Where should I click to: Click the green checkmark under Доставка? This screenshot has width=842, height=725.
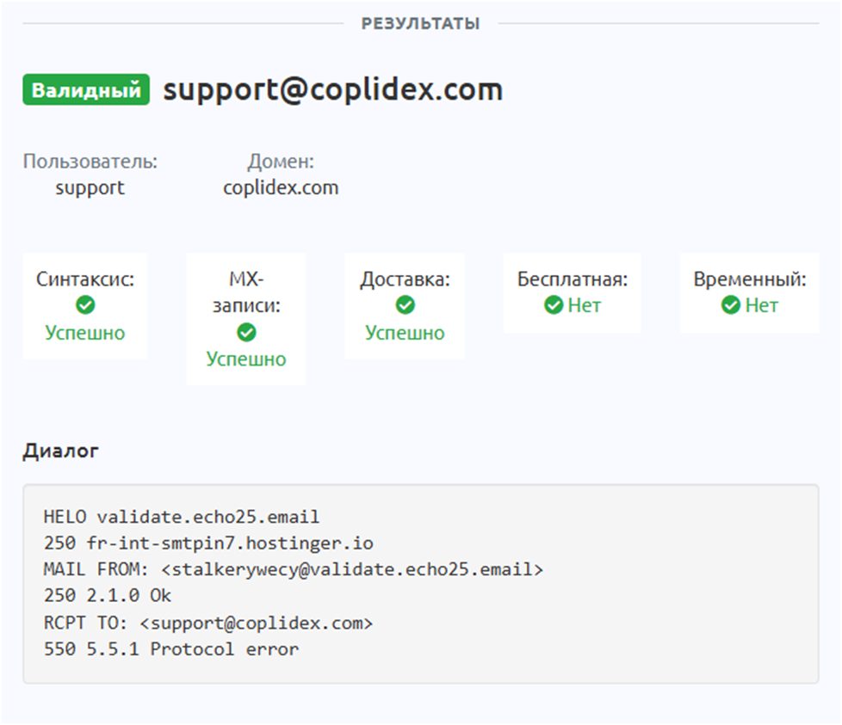(x=405, y=305)
